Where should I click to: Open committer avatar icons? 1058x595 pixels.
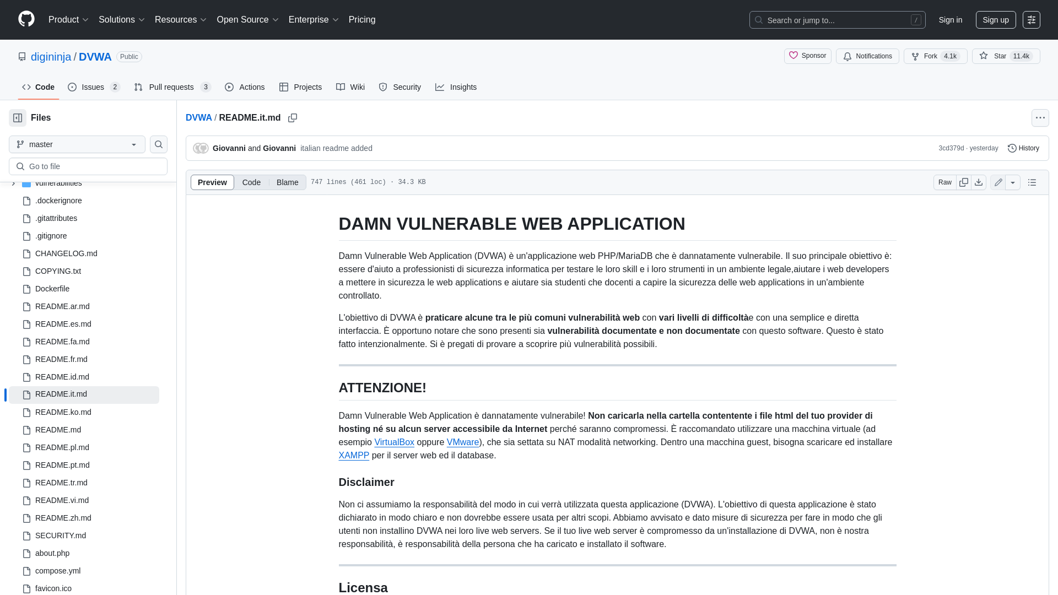tap(201, 148)
